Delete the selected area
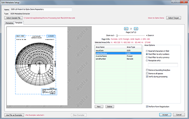The image size is (189, 119). pyautogui.click(x=110, y=107)
